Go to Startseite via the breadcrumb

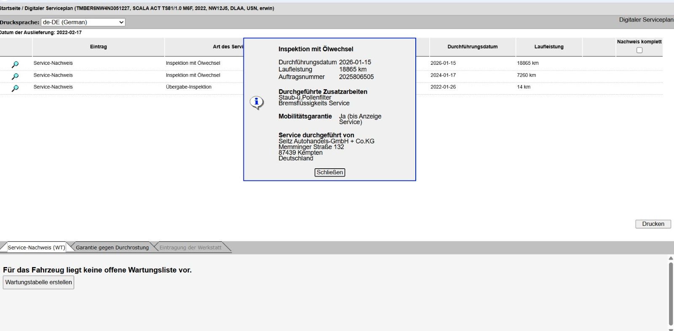tap(10, 8)
